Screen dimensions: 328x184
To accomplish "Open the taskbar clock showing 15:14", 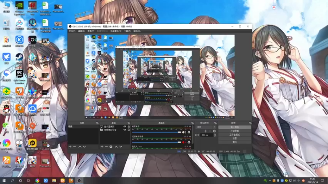I will (x=313, y=181).
